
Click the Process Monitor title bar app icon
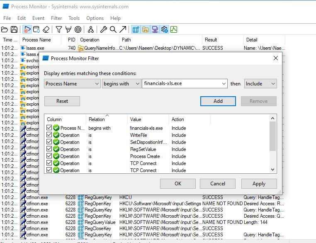coord(6,7)
